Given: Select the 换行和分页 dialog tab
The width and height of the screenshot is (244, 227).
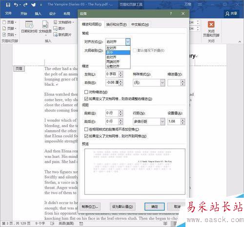Looking at the screenshot, I should (116, 24).
